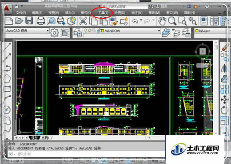Viewport: 231px width, 164px height.
Task: Open the 标注(N) menu
Action: pos(137,13)
